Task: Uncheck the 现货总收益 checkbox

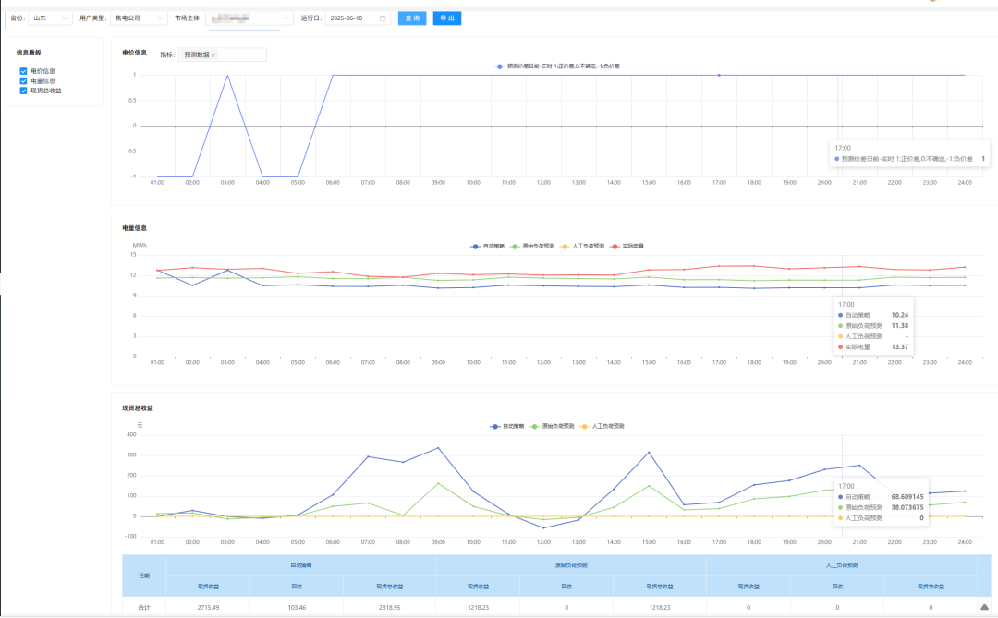Action: pyautogui.click(x=23, y=91)
